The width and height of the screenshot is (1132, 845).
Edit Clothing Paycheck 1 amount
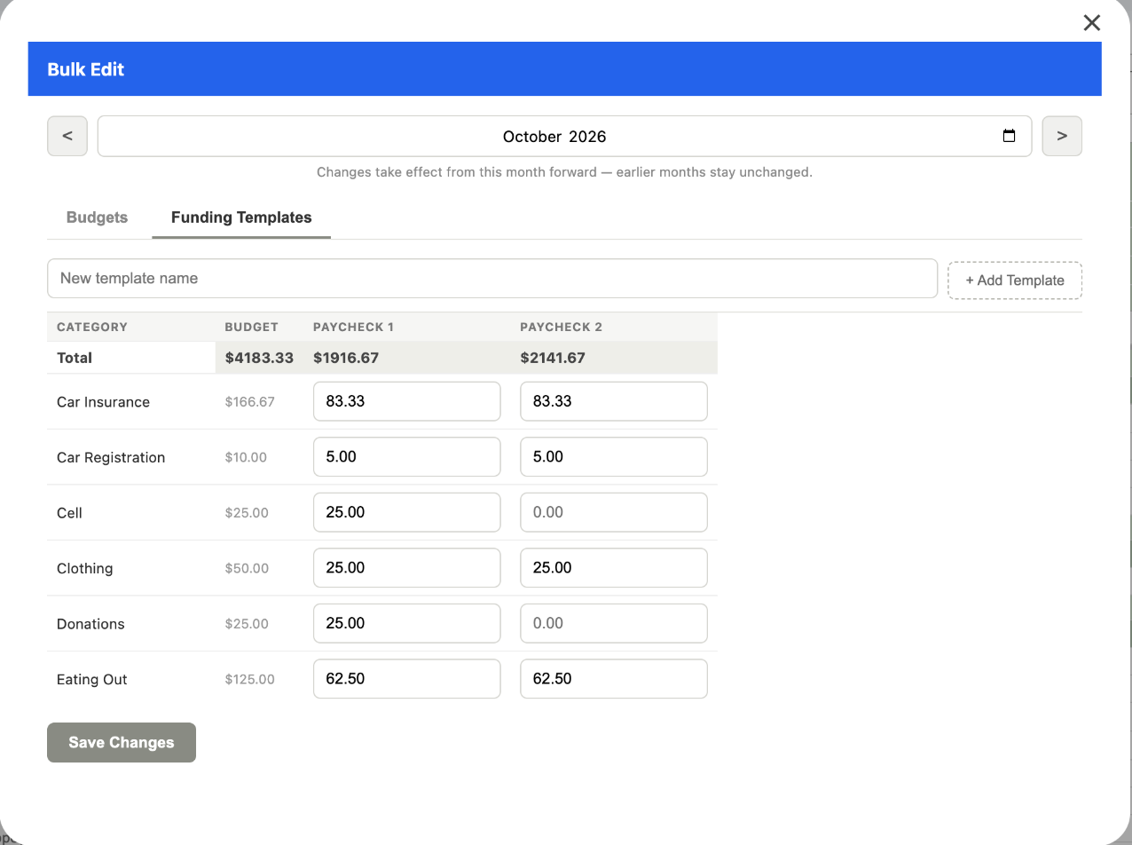tap(407, 567)
